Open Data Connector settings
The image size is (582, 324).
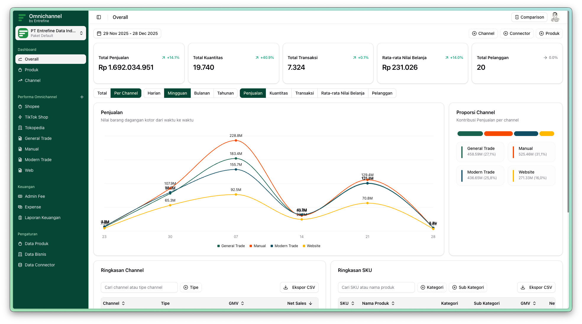pyautogui.click(x=40, y=265)
